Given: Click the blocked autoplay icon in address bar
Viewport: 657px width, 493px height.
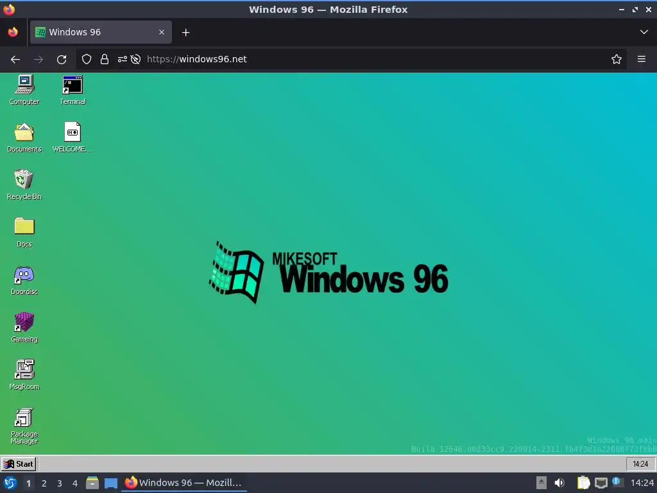Looking at the screenshot, I should 135,59.
